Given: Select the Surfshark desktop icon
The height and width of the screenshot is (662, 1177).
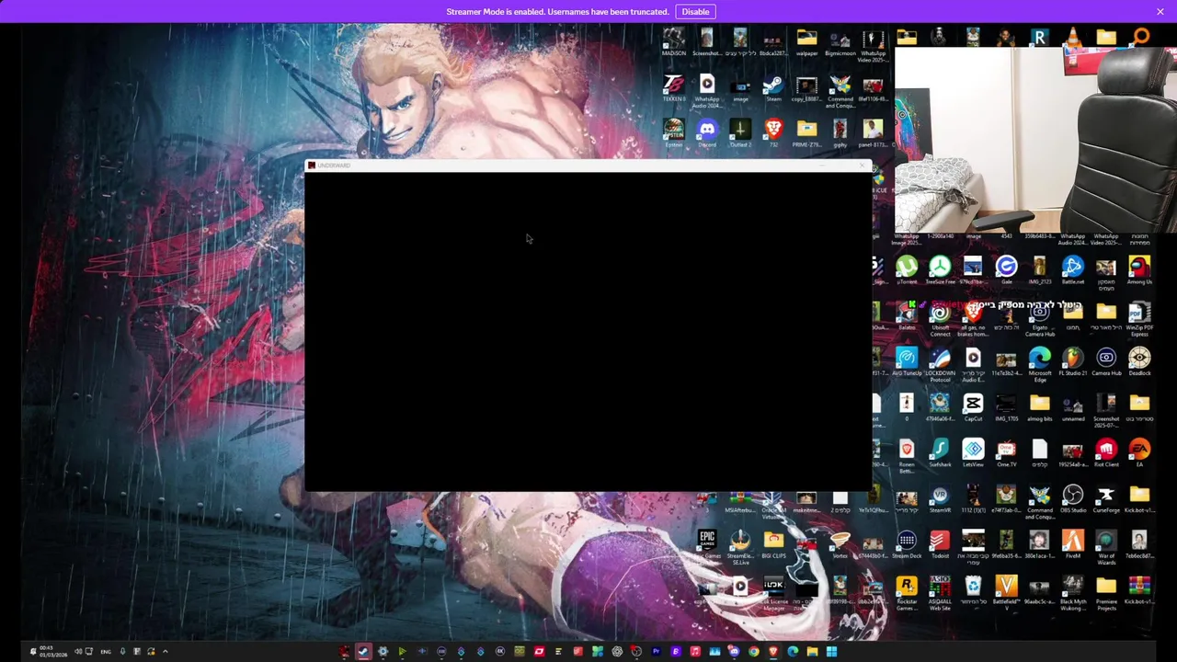Looking at the screenshot, I should point(940,454).
